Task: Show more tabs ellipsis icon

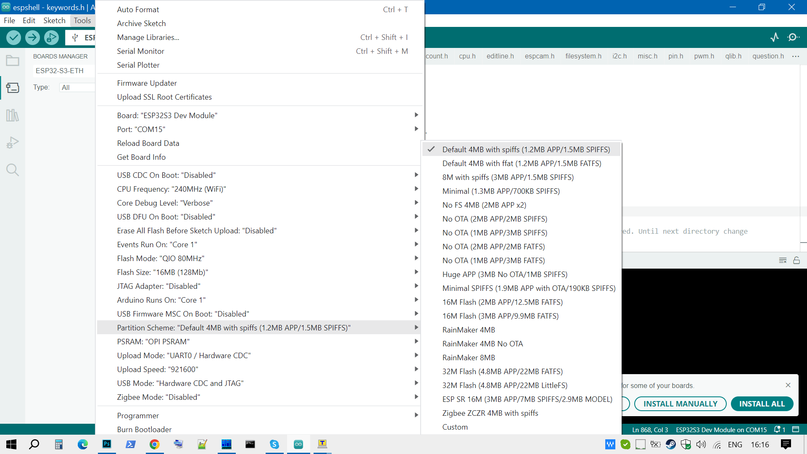Action: [x=796, y=56]
